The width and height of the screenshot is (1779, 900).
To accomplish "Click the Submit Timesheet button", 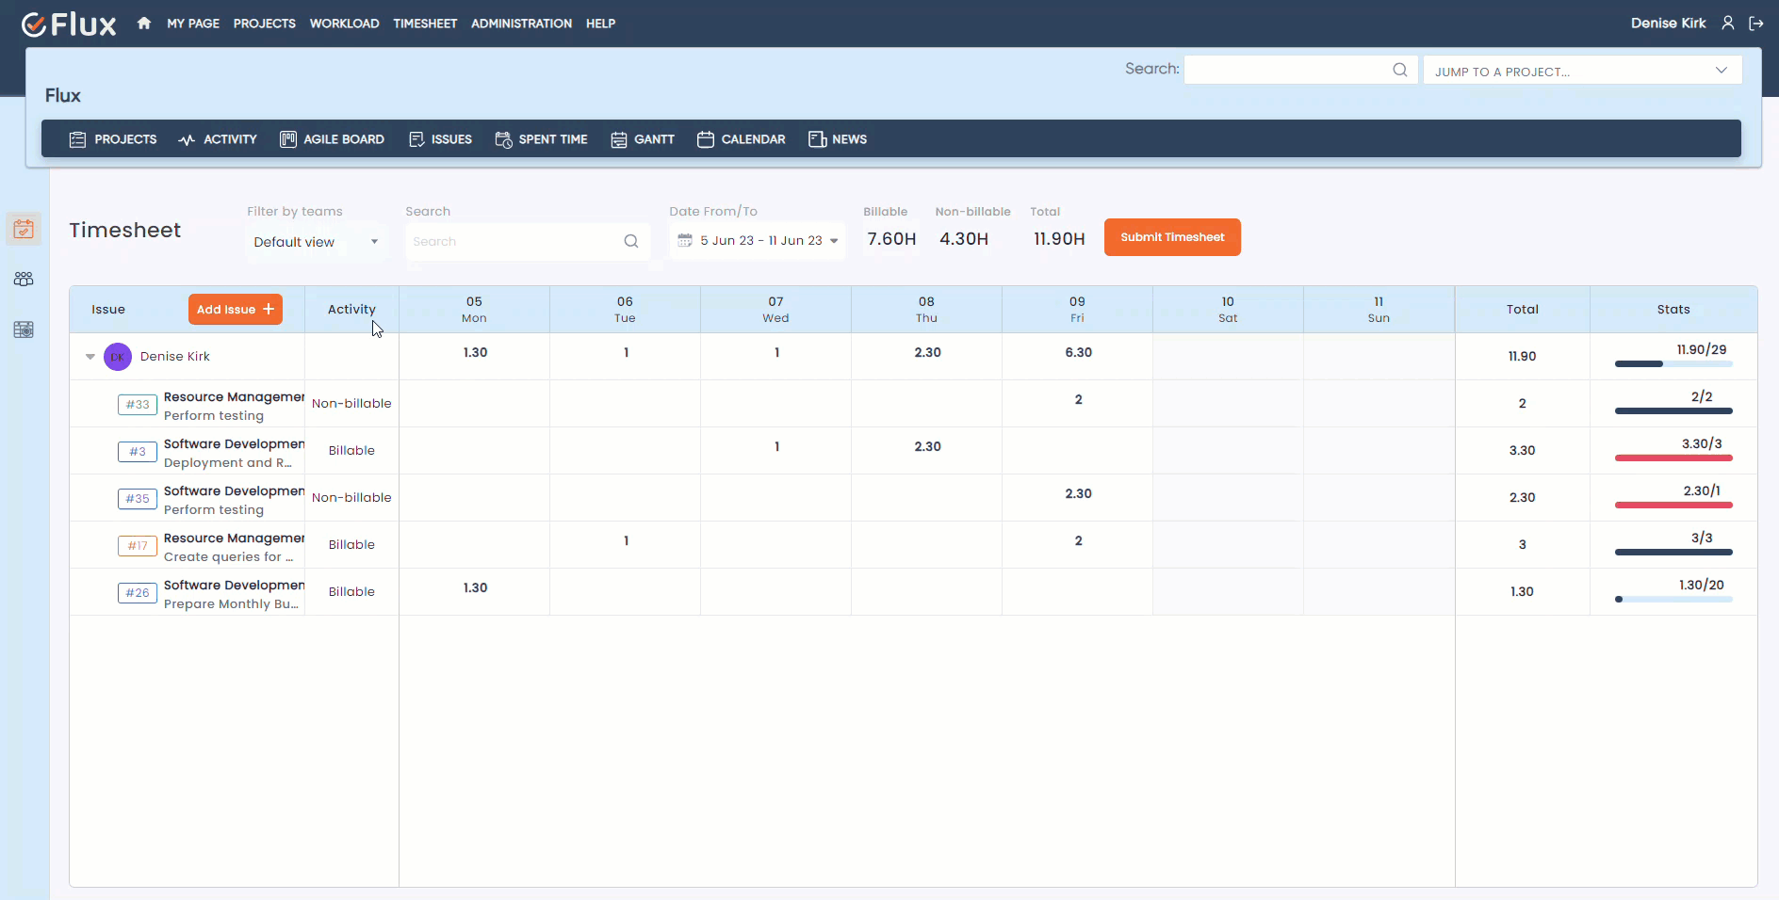I will (x=1172, y=237).
